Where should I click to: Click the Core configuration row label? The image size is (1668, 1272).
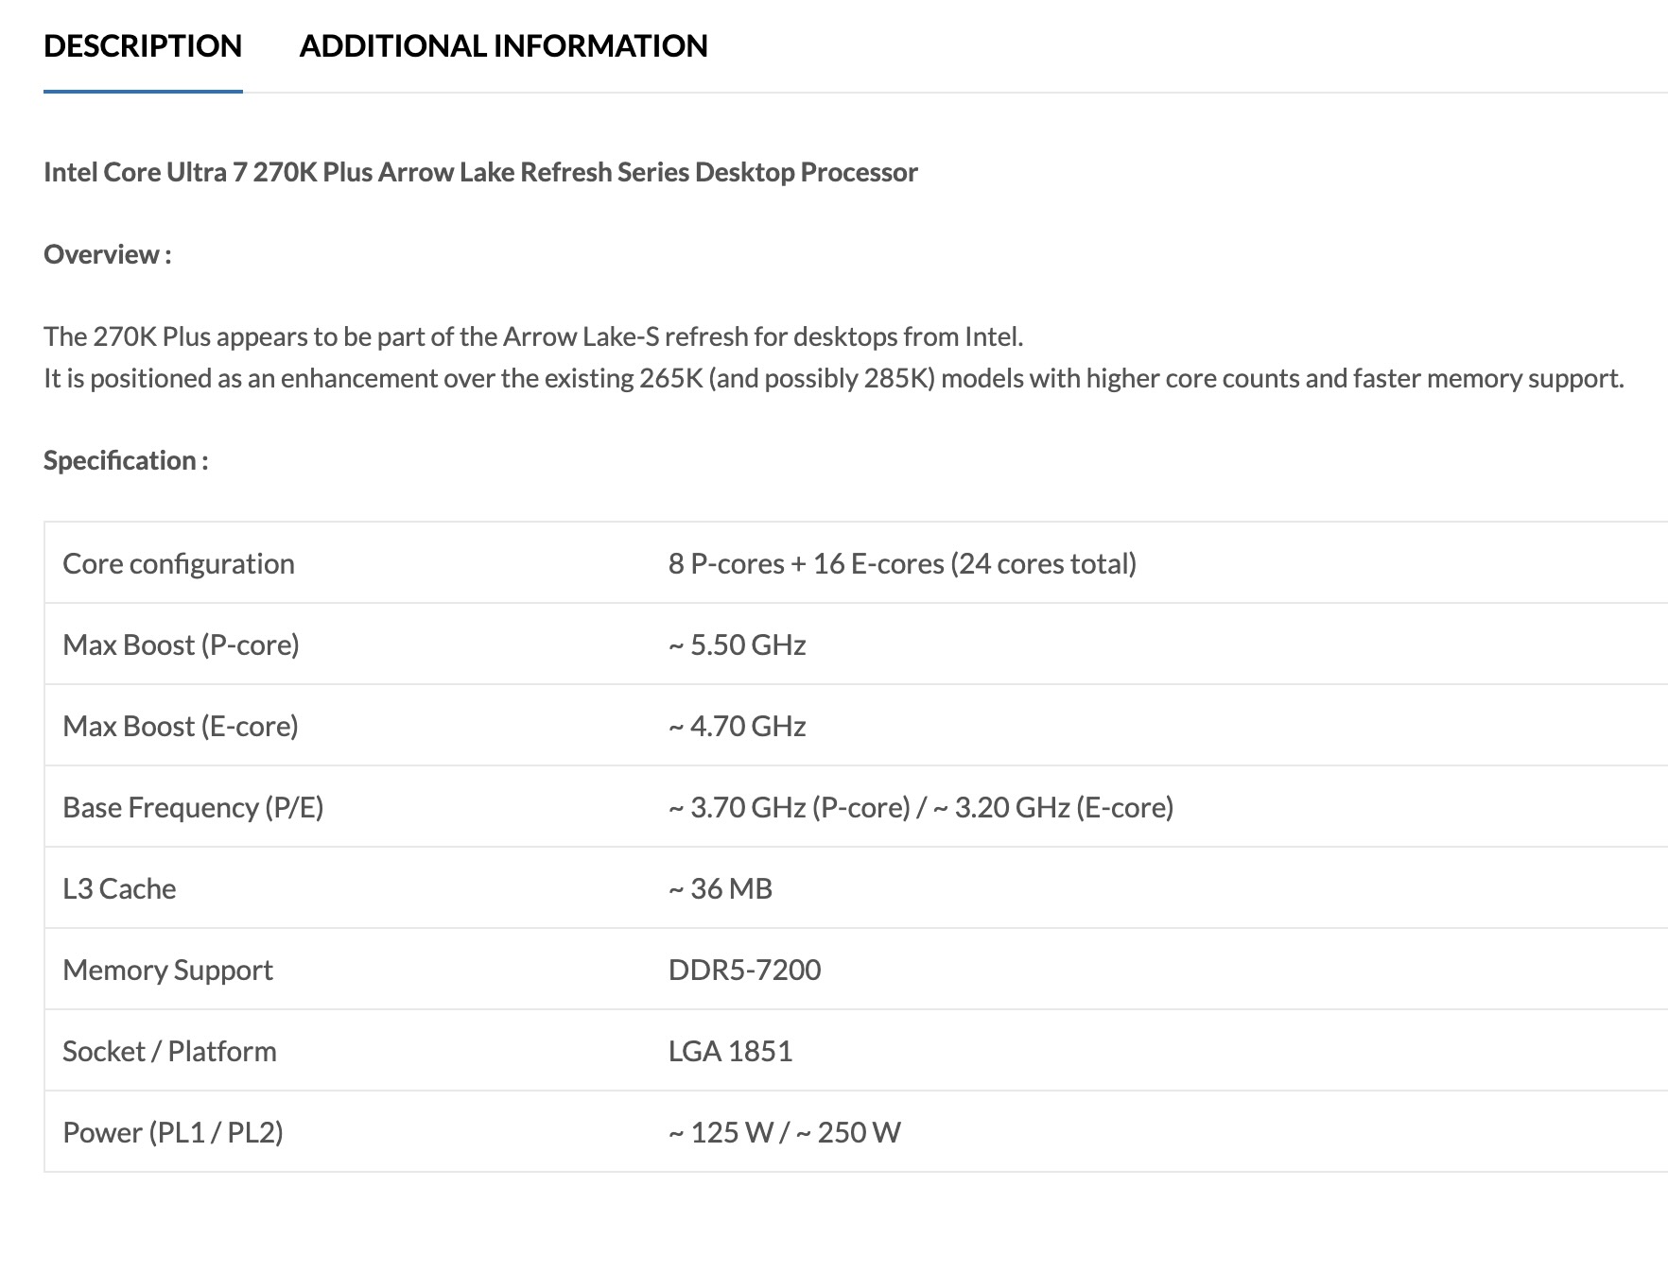[x=179, y=563]
